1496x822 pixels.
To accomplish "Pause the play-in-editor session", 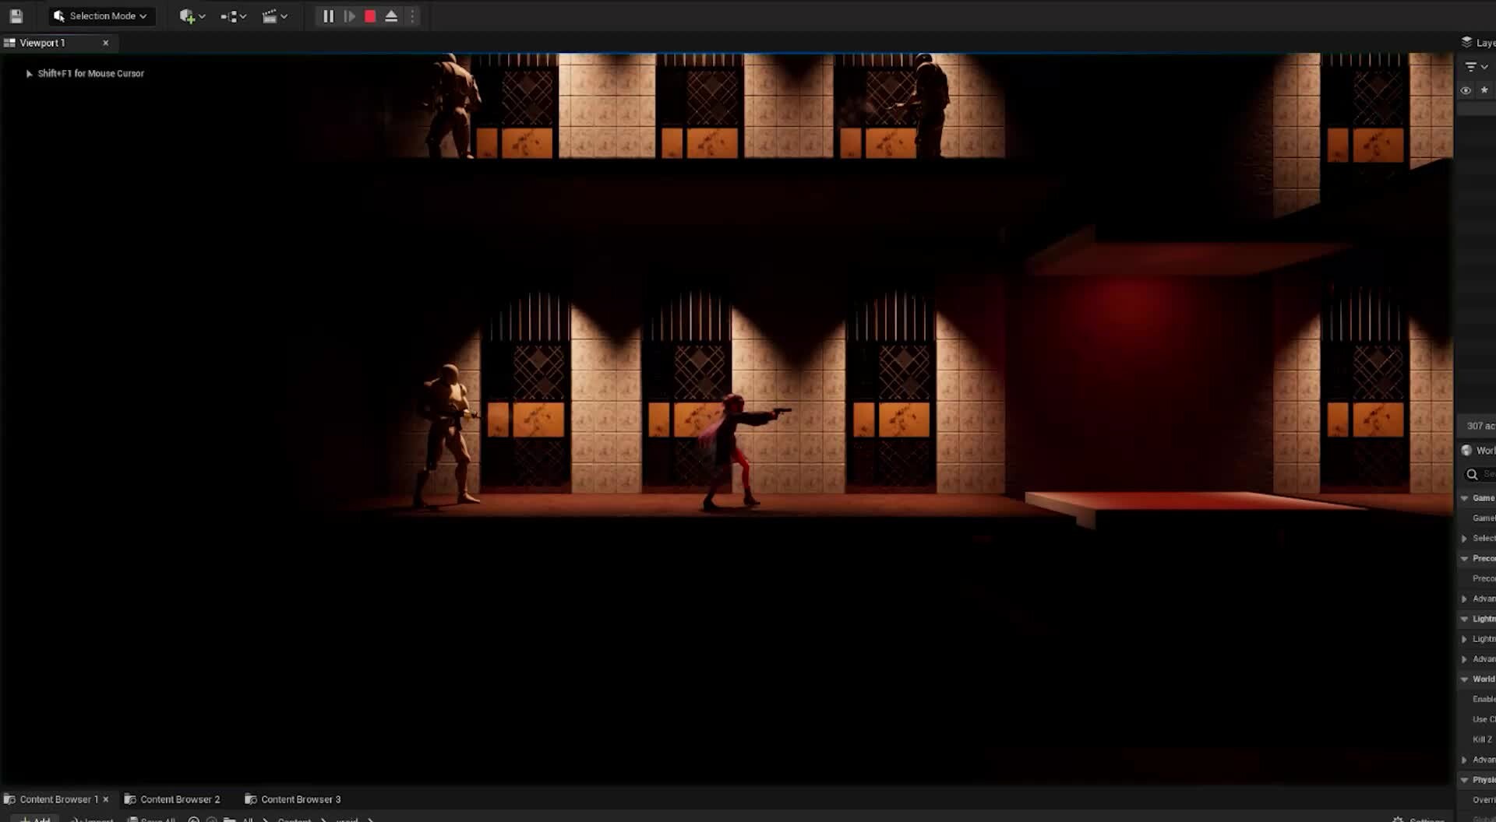I will point(327,16).
